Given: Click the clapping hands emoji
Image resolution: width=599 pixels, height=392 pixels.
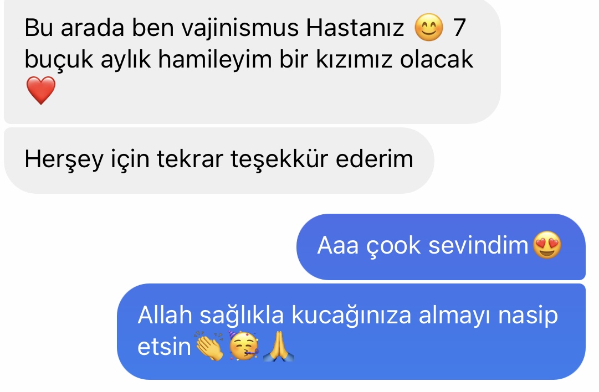Looking at the screenshot, I should tap(209, 346).
